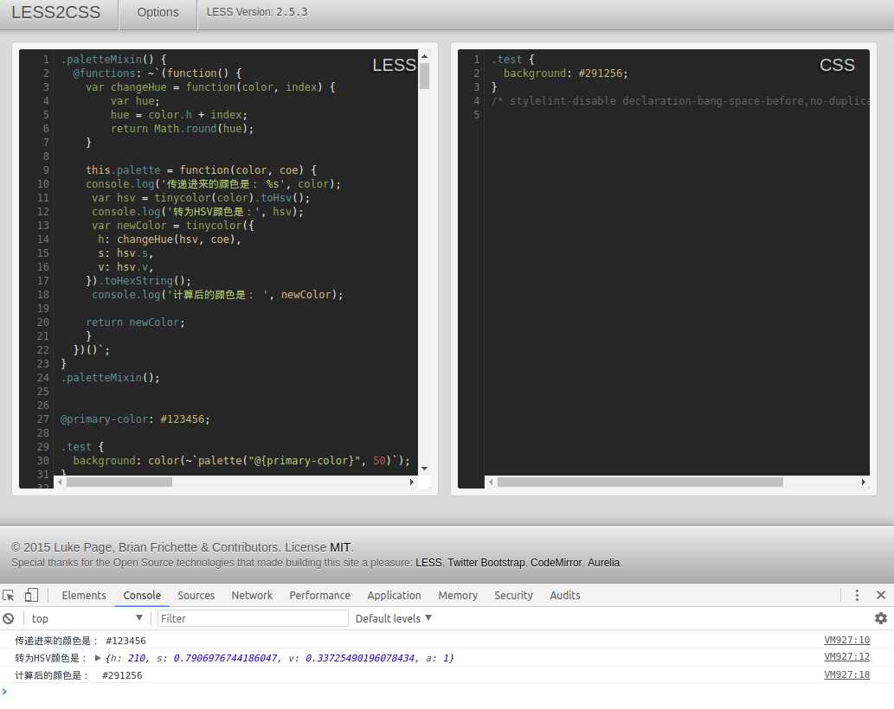
Task: Open the Default levels dropdown
Action: [x=394, y=618]
